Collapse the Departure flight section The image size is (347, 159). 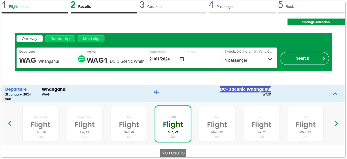[335, 94]
